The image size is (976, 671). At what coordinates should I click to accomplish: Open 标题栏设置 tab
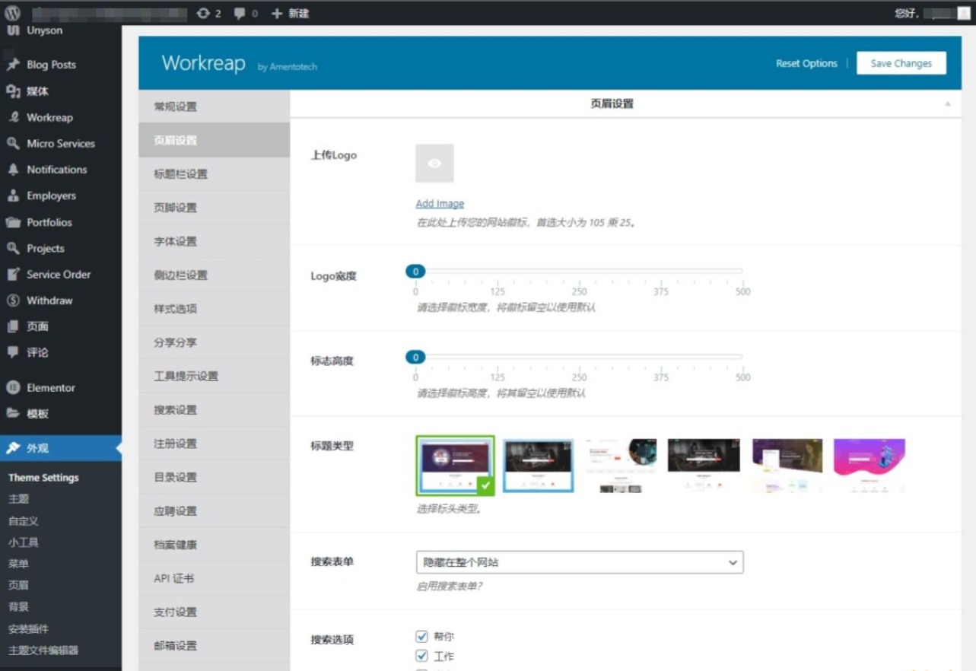[x=214, y=174]
